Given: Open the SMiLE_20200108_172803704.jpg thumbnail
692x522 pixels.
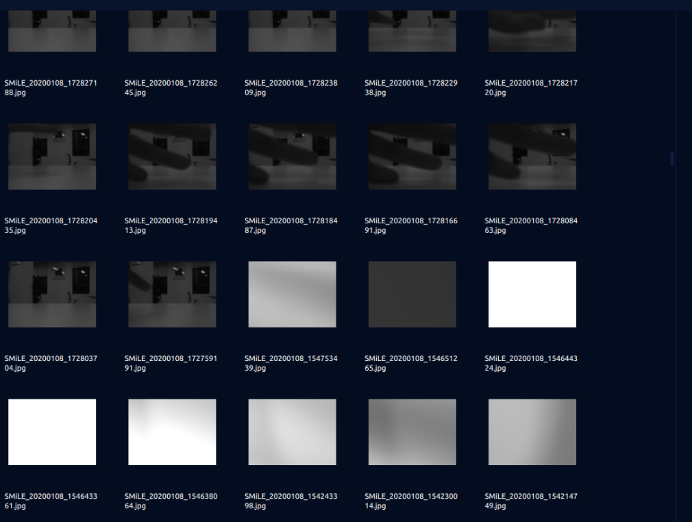Looking at the screenshot, I should point(52,294).
